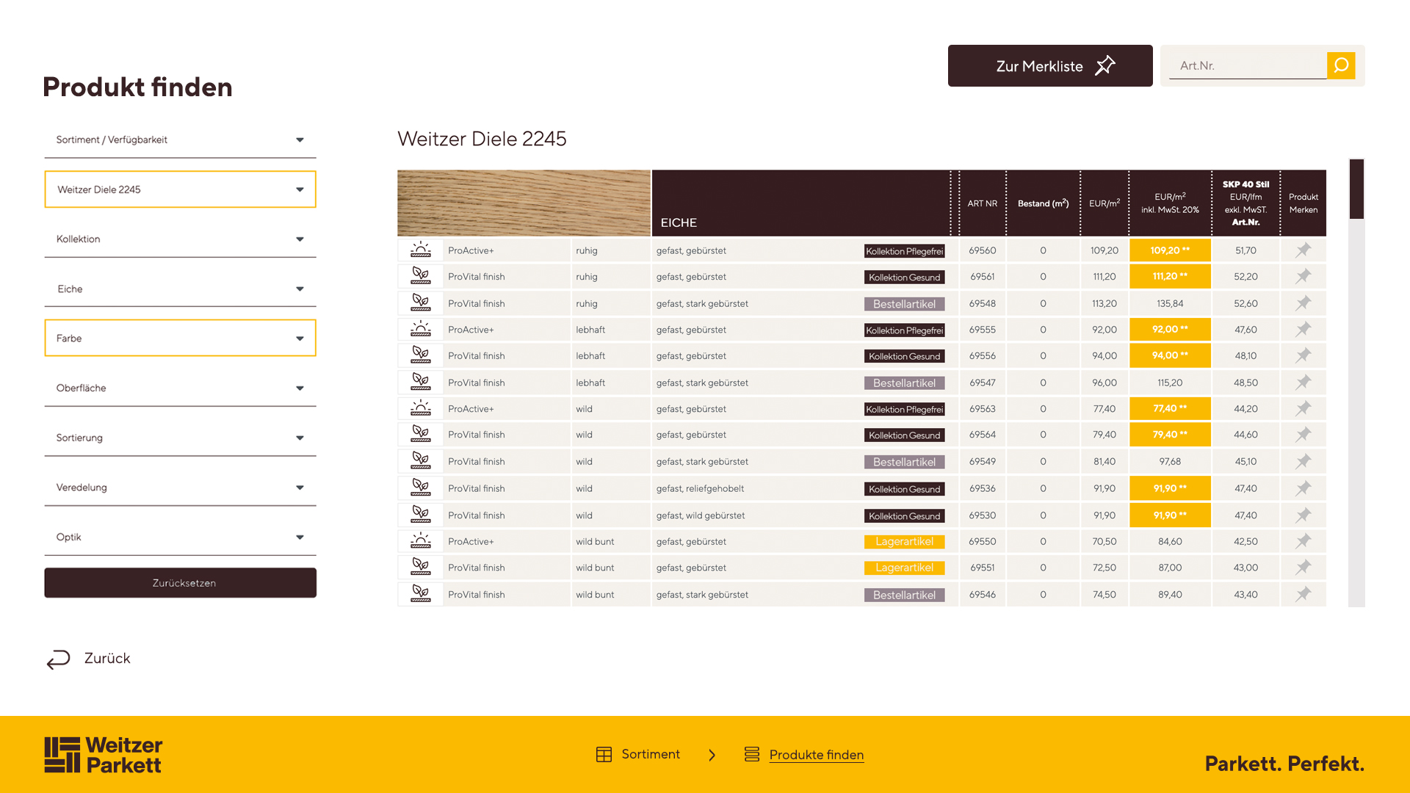Go to Sortiment in the breadcrumb
This screenshot has height=793, width=1410.
[x=650, y=754]
